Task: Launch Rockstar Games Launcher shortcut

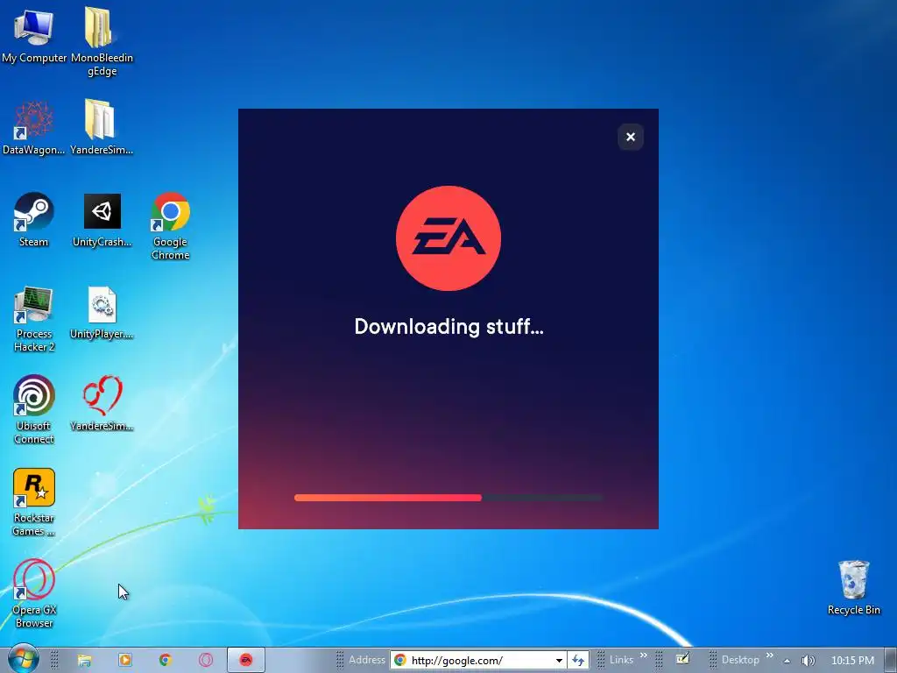Action: click(x=34, y=502)
